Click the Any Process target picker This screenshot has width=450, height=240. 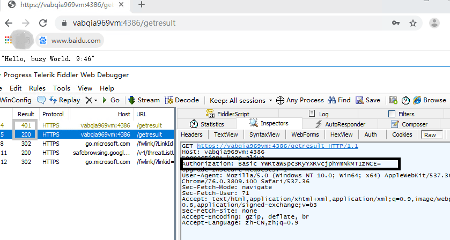(x=300, y=100)
